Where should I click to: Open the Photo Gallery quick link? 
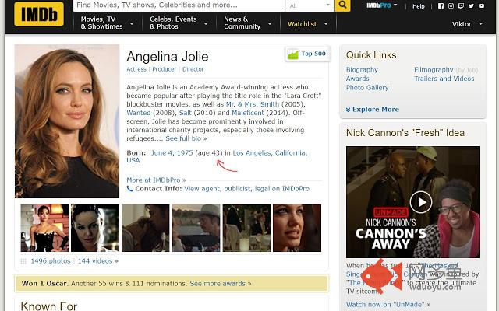(367, 88)
